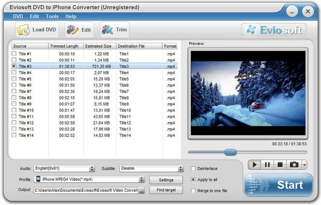Click destination file name Title11
This screenshot has width=321, height=205.
(x=125, y=117)
